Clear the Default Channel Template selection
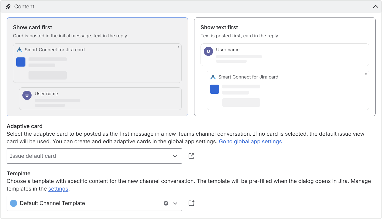This screenshot has width=382, height=219. (166, 203)
